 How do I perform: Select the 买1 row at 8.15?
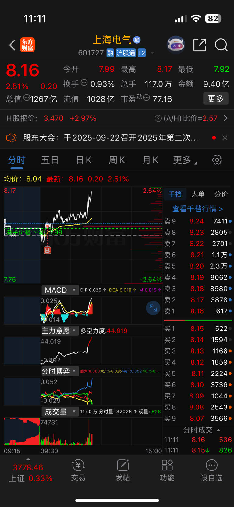(x=198, y=329)
